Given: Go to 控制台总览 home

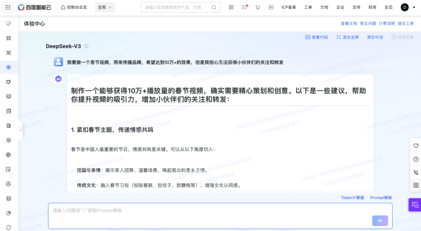Looking at the screenshot, I should point(74,7).
